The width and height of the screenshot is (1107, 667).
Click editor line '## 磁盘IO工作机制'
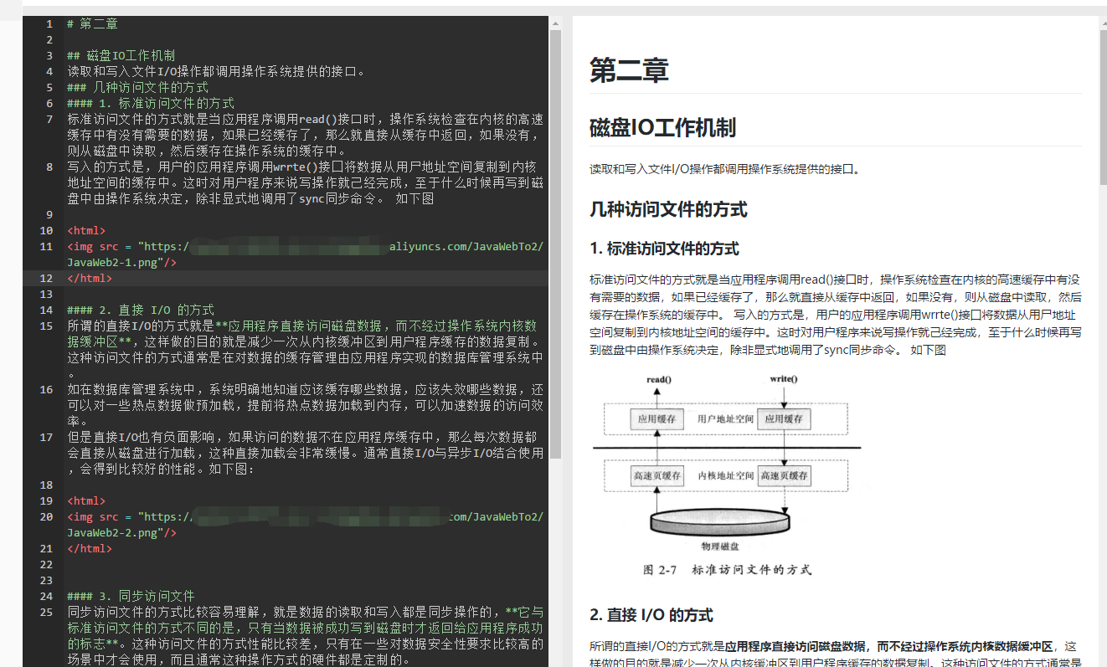point(121,56)
